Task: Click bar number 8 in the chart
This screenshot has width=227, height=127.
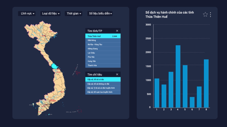Action: point(206,83)
